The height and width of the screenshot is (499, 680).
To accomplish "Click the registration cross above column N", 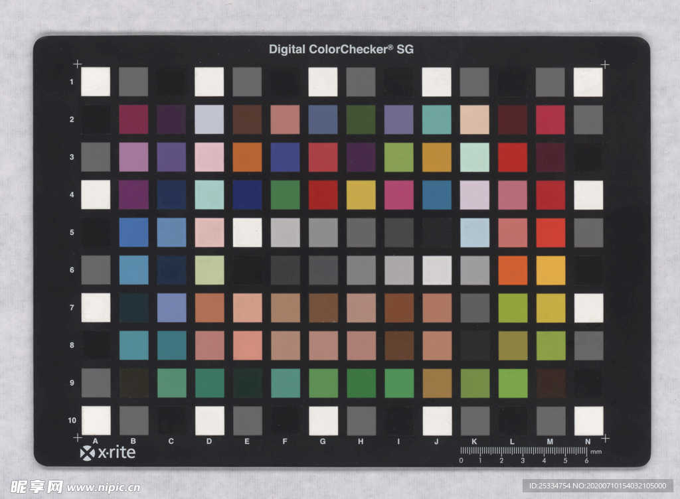I will click(x=605, y=64).
